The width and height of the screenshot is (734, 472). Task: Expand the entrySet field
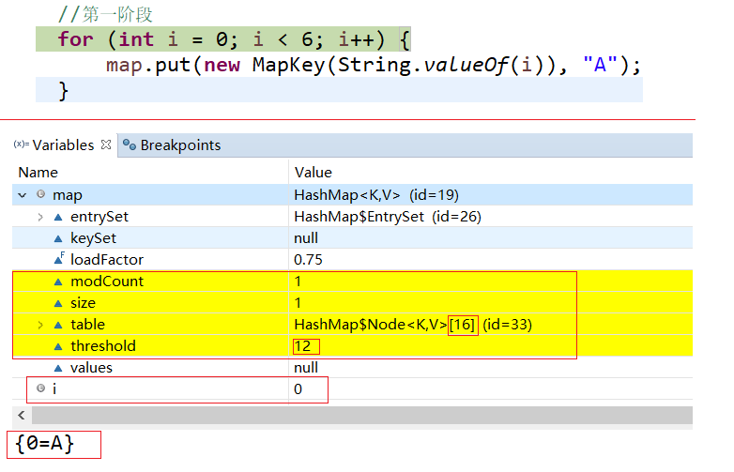click(x=40, y=217)
